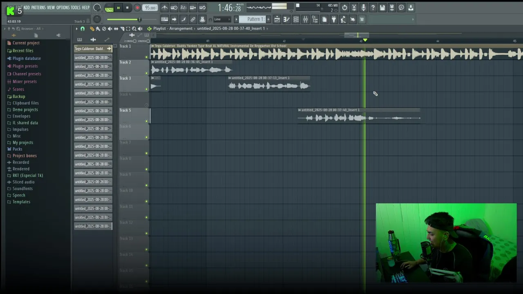
Task: Click the step-edit arrow icon in toolbar
Action: (x=174, y=19)
